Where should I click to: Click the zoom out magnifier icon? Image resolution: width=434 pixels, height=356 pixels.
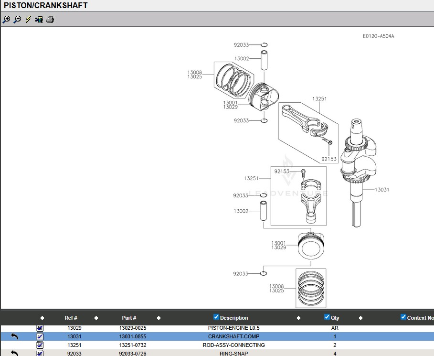(17, 20)
